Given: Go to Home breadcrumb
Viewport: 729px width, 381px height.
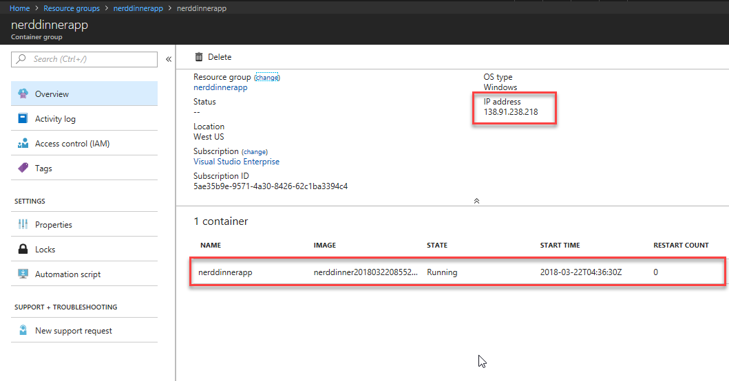Looking at the screenshot, I should pyautogui.click(x=19, y=8).
